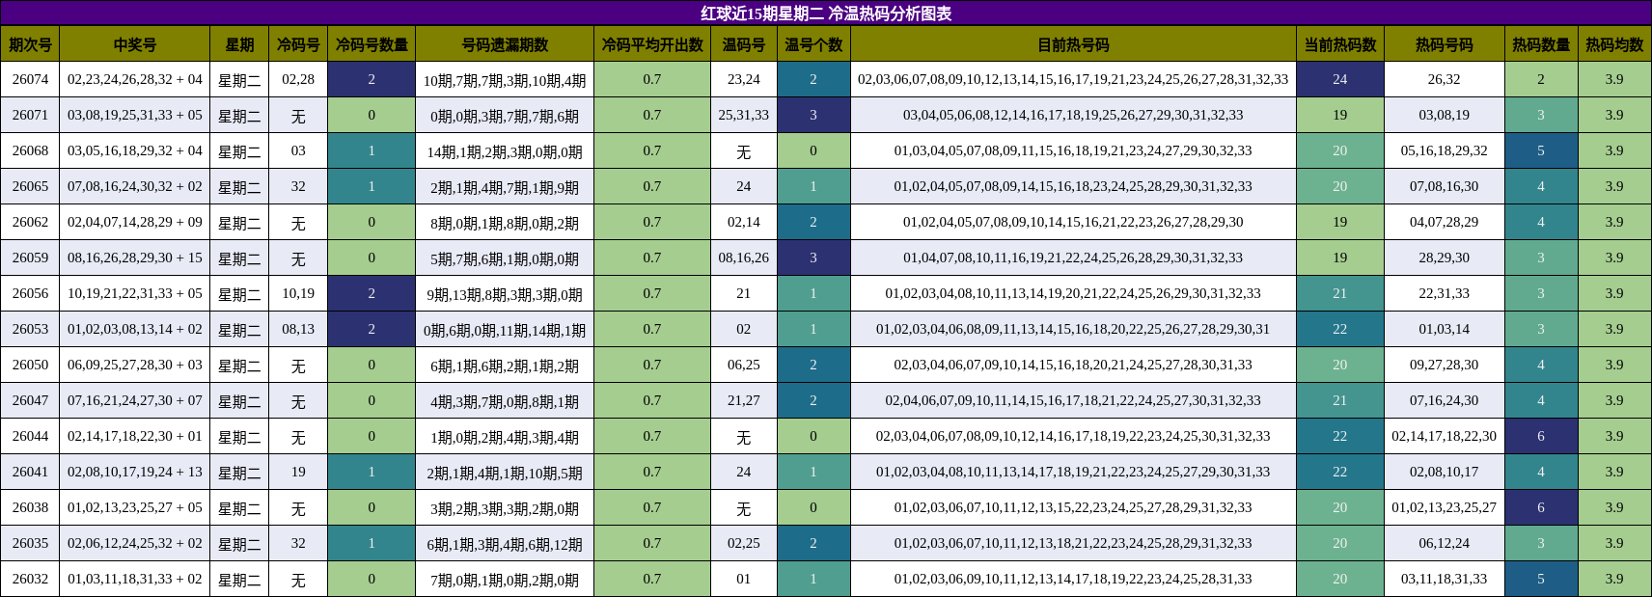Select the 热码号码 column header
The height and width of the screenshot is (597, 1652).
(1445, 44)
